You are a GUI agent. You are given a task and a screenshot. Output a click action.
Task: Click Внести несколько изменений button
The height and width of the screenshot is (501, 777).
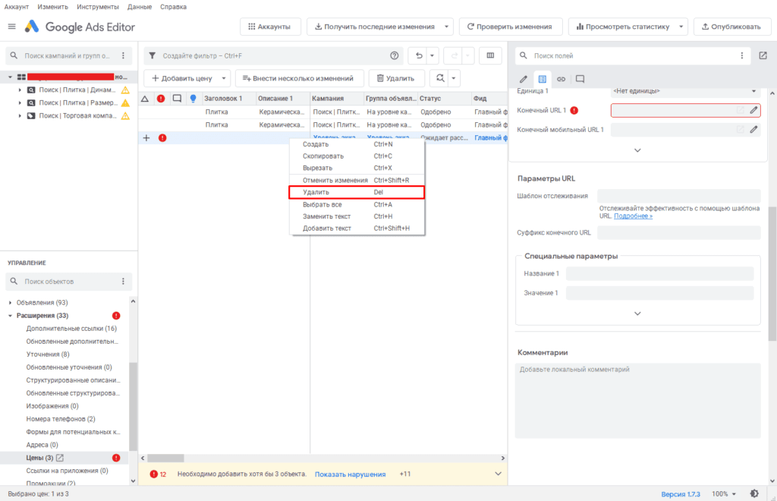(x=299, y=78)
